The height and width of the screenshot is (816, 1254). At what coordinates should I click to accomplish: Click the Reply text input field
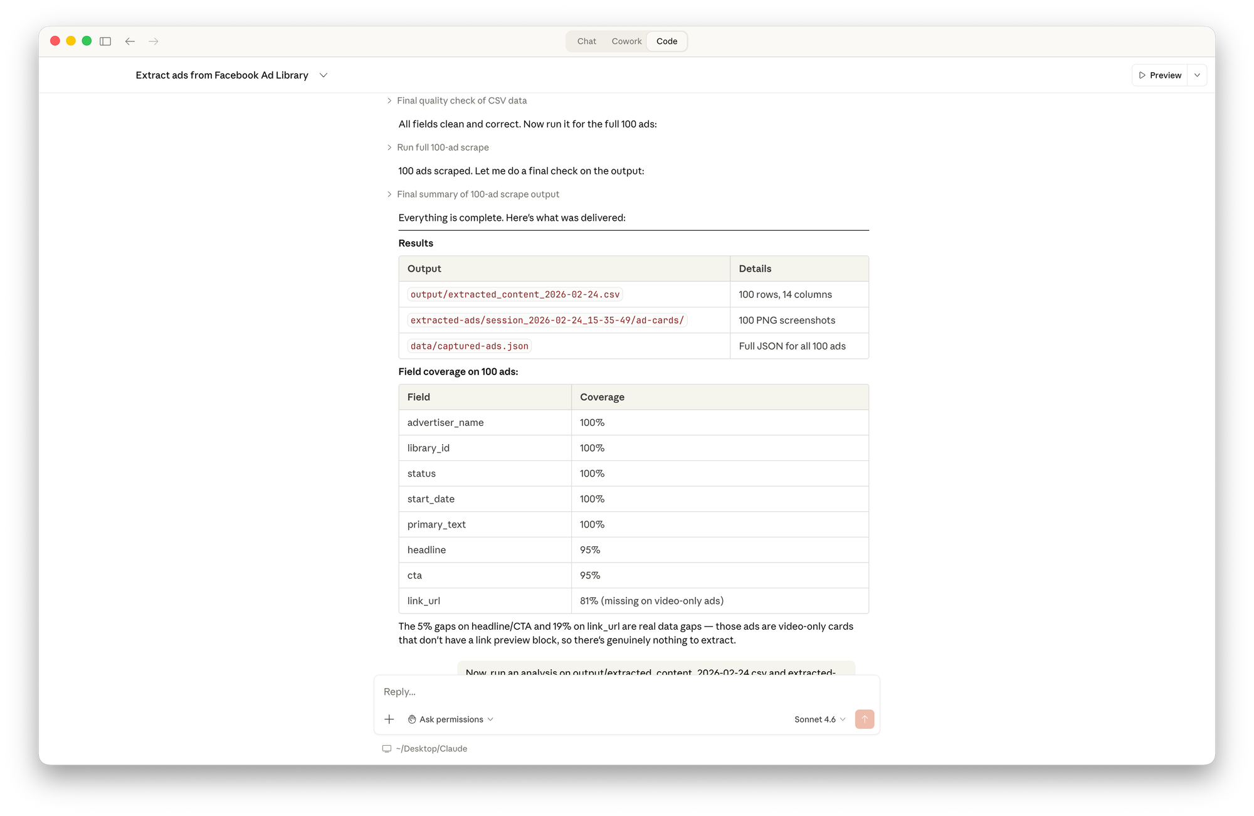[x=627, y=692]
